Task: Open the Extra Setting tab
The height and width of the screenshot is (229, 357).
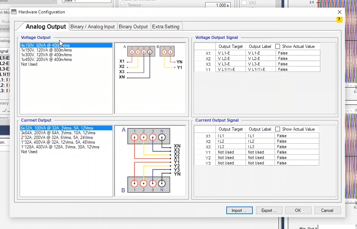Action: click(x=166, y=26)
